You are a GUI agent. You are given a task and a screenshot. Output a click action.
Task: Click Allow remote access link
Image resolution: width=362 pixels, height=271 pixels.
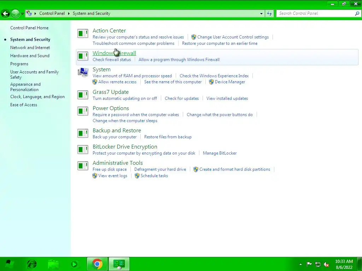(117, 82)
